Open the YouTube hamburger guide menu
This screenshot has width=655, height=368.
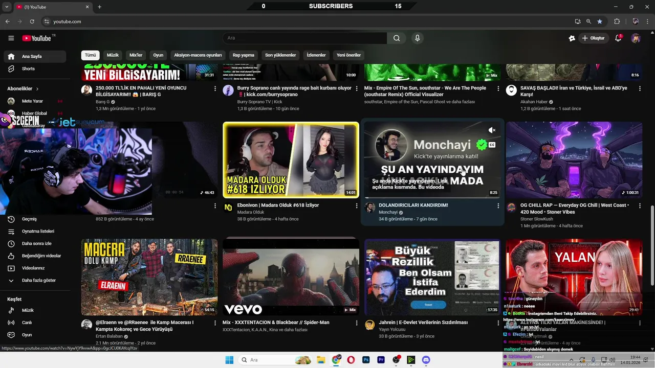pyautogui.click(x=11, y=38)
